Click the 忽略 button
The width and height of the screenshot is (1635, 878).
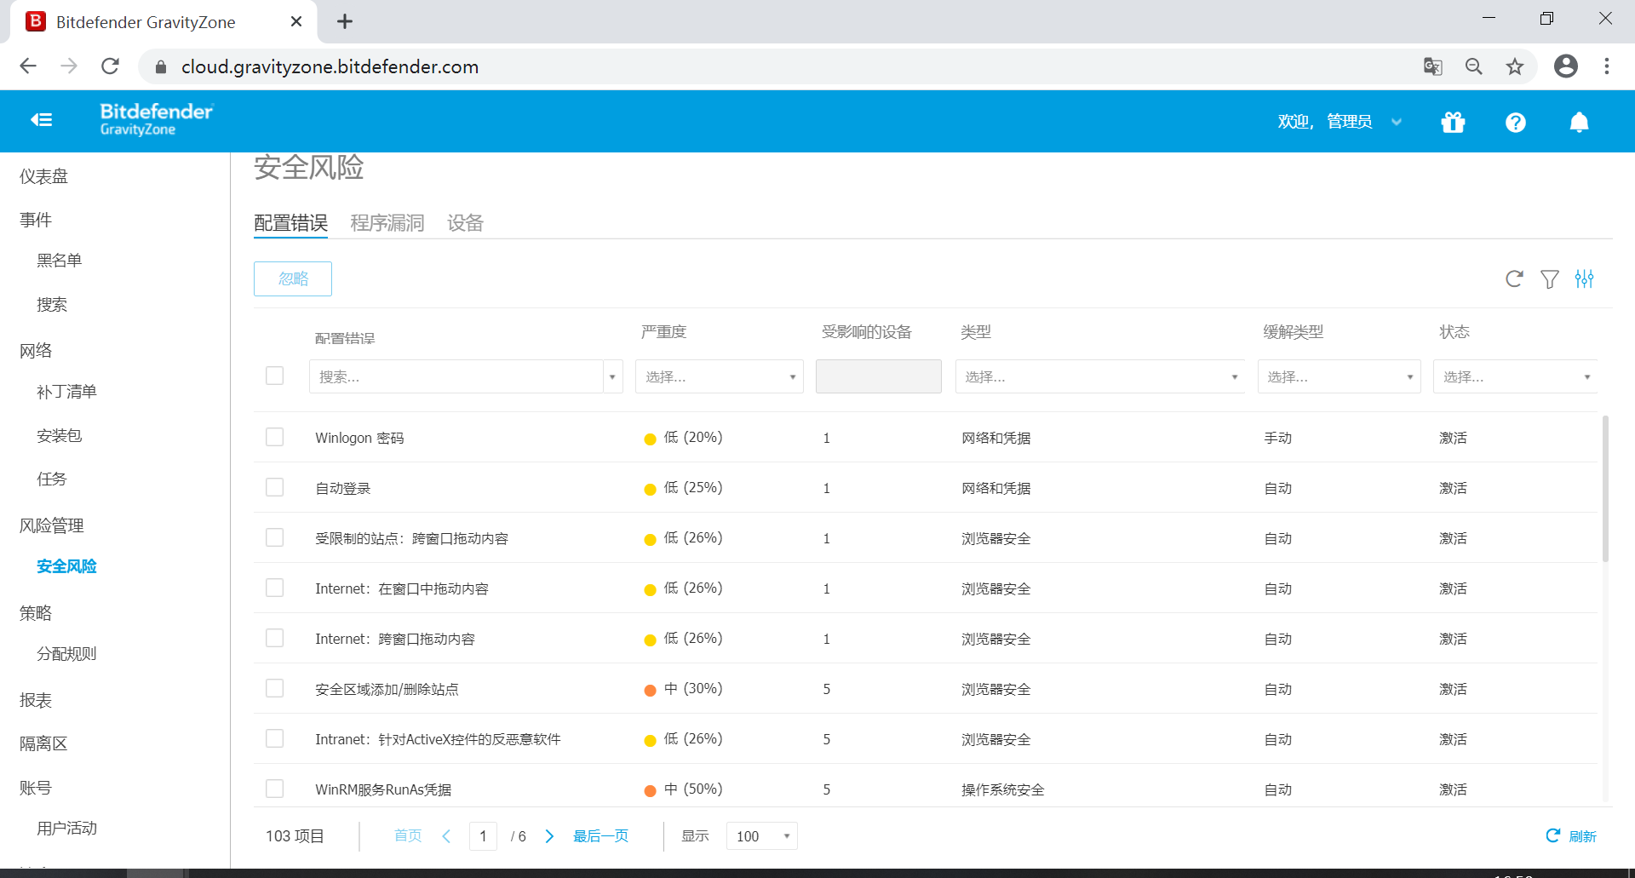pyautogui.click(x=293, y=278)
